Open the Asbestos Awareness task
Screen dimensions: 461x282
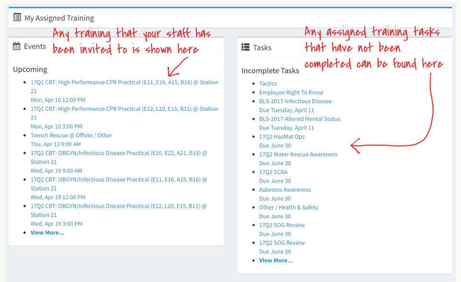[285, 189]
